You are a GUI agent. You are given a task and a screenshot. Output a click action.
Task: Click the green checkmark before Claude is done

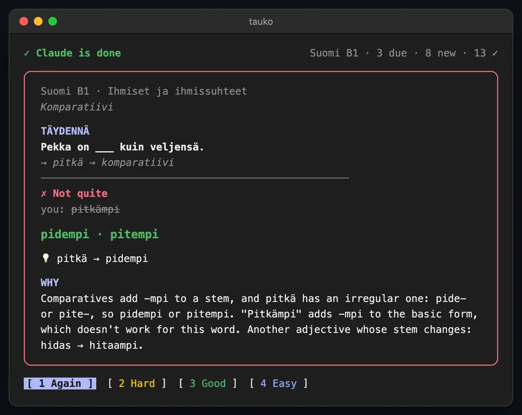[27, 53]
